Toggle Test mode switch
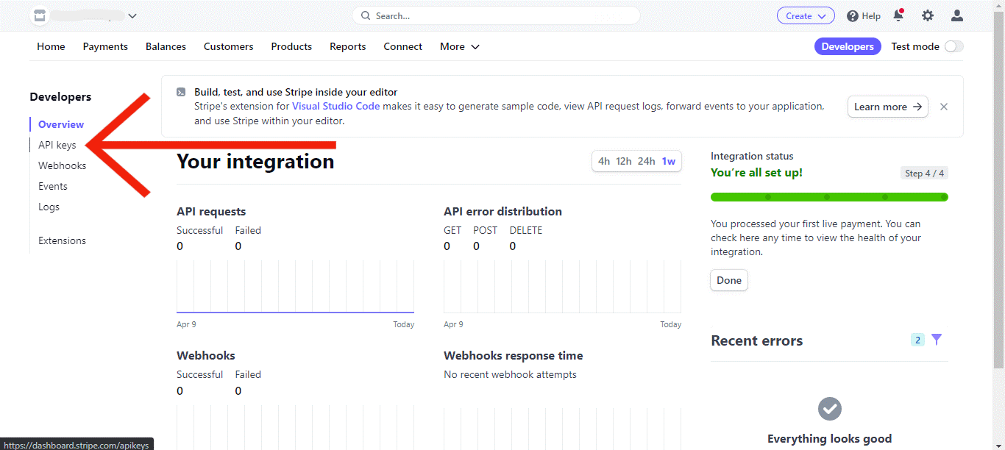 pos(953,46)
